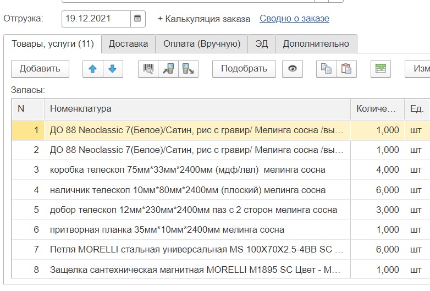Move row down with blue arrow

tap(112, 69)
